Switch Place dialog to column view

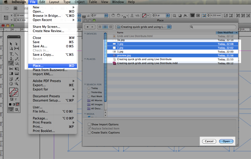pos(110,27)
